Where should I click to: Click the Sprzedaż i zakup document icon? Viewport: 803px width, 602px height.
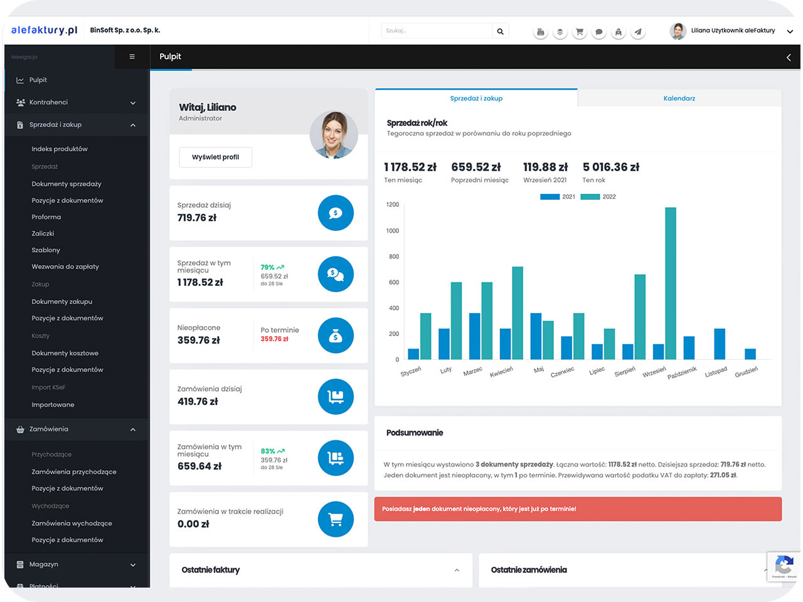20,125
